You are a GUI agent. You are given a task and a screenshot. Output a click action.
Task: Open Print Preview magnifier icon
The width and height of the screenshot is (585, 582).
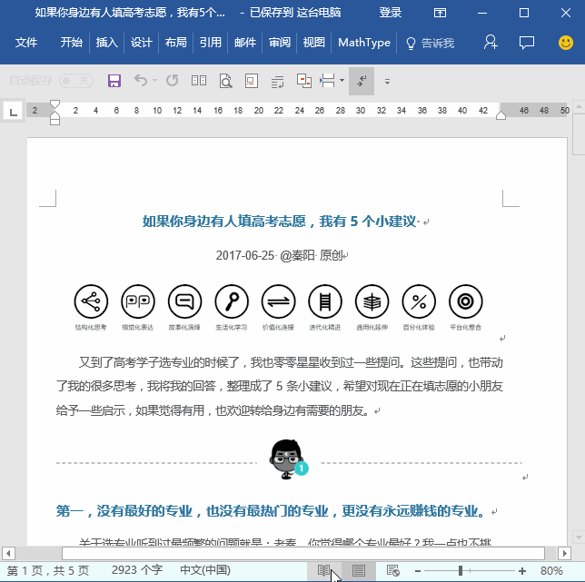(225, 81)
